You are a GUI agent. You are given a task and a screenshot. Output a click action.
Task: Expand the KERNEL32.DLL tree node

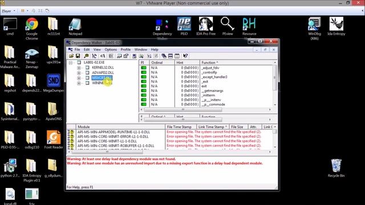click(79, 68)
